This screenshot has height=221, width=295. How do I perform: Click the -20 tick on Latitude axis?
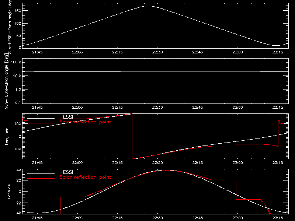[18, 203]
